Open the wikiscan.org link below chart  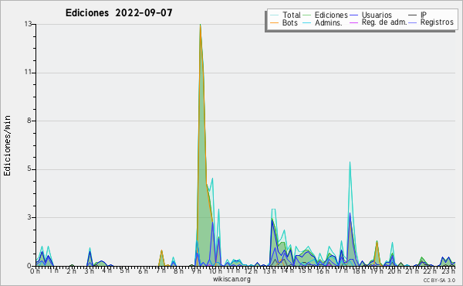coord(231,279)
